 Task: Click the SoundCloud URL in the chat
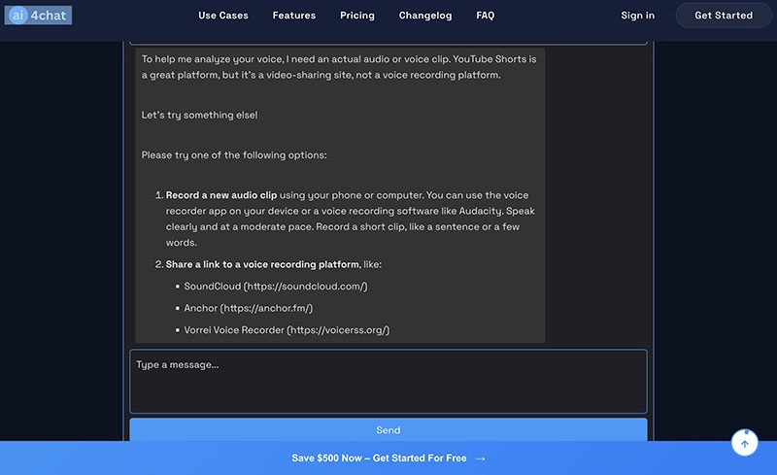point(305,287)
